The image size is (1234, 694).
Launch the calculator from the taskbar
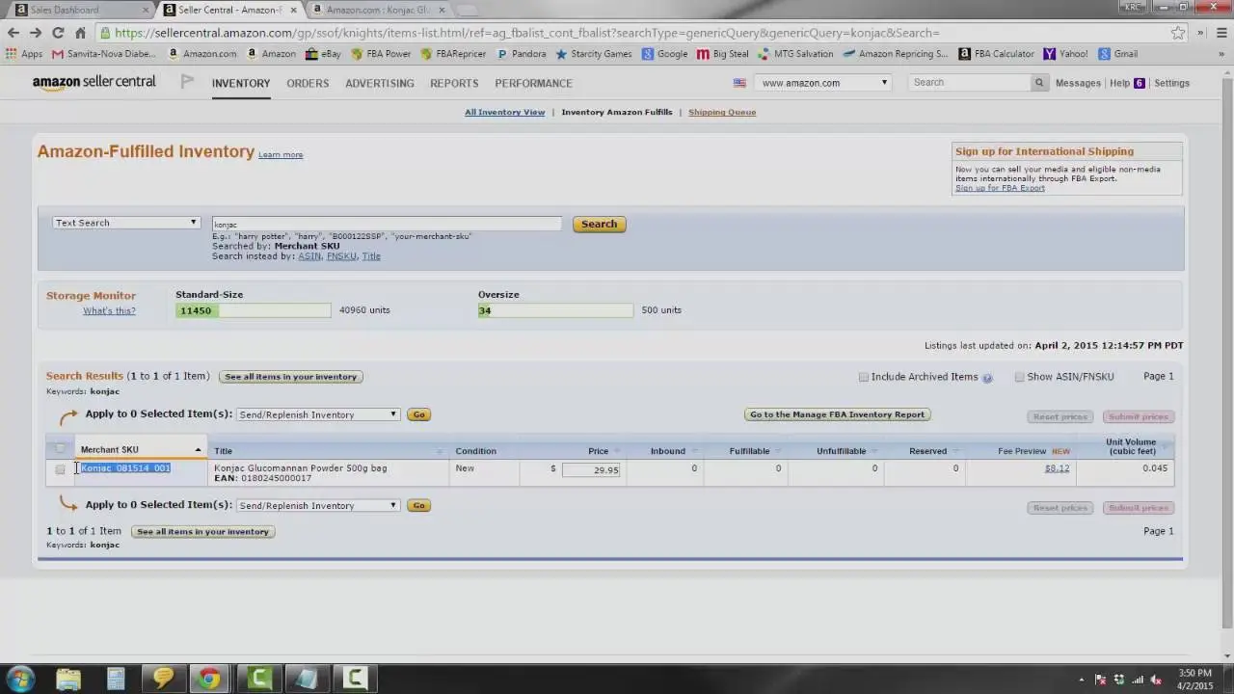click(116, 679)
